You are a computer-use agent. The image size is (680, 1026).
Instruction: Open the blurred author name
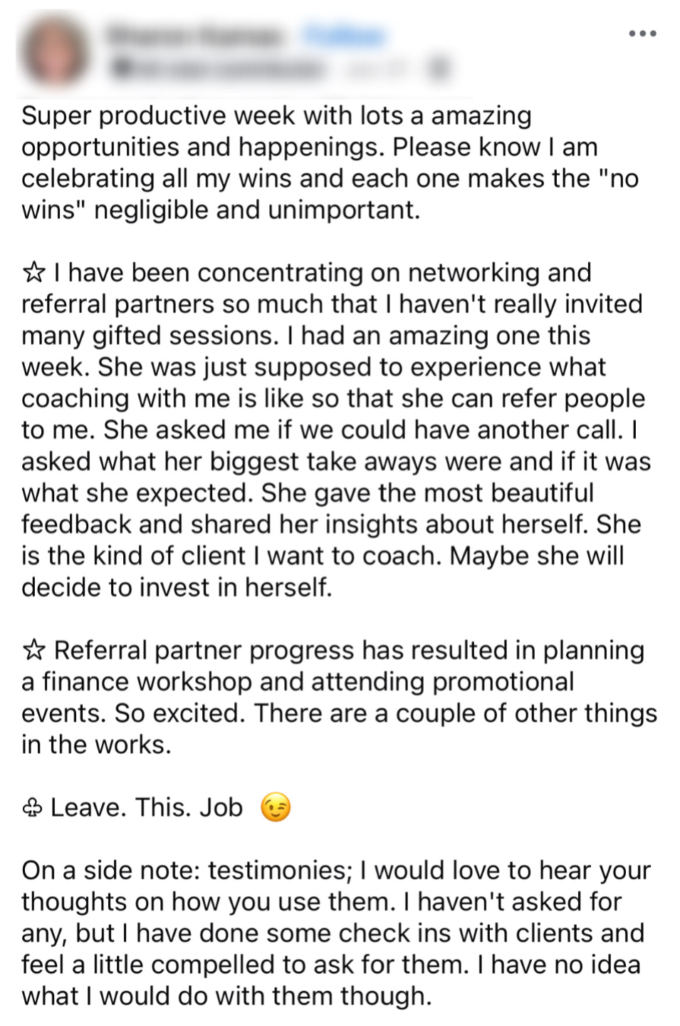pyautogui.click(x=197, y=36)
